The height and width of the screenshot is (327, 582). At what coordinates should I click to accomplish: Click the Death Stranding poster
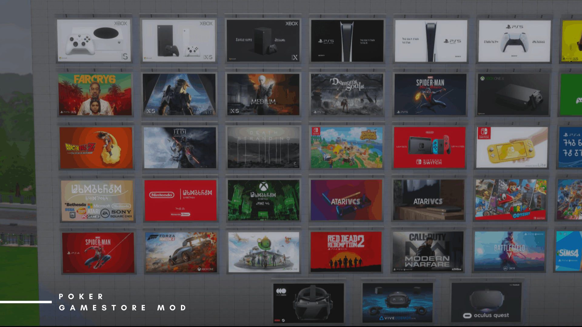point(263,148)
